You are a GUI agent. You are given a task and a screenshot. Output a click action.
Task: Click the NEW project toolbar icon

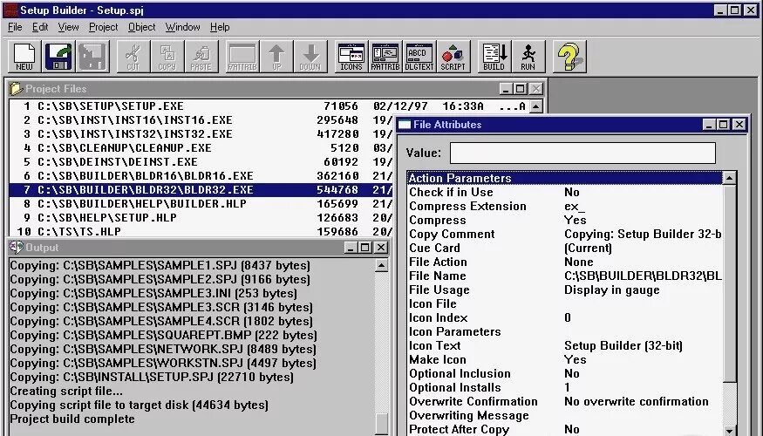point(24,57)
